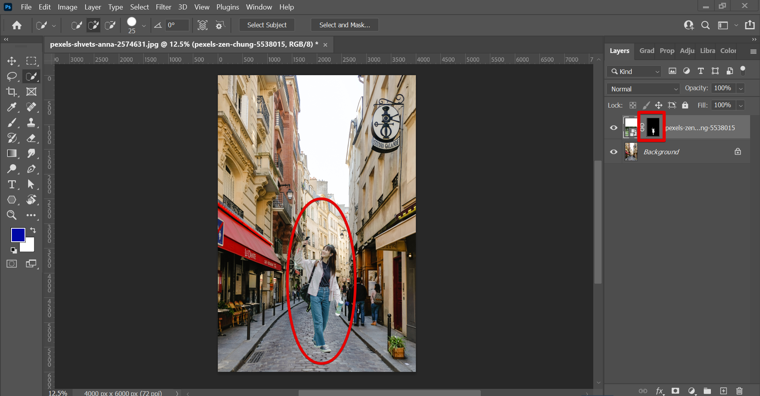Click the Select and Mask button

(345, 25)
